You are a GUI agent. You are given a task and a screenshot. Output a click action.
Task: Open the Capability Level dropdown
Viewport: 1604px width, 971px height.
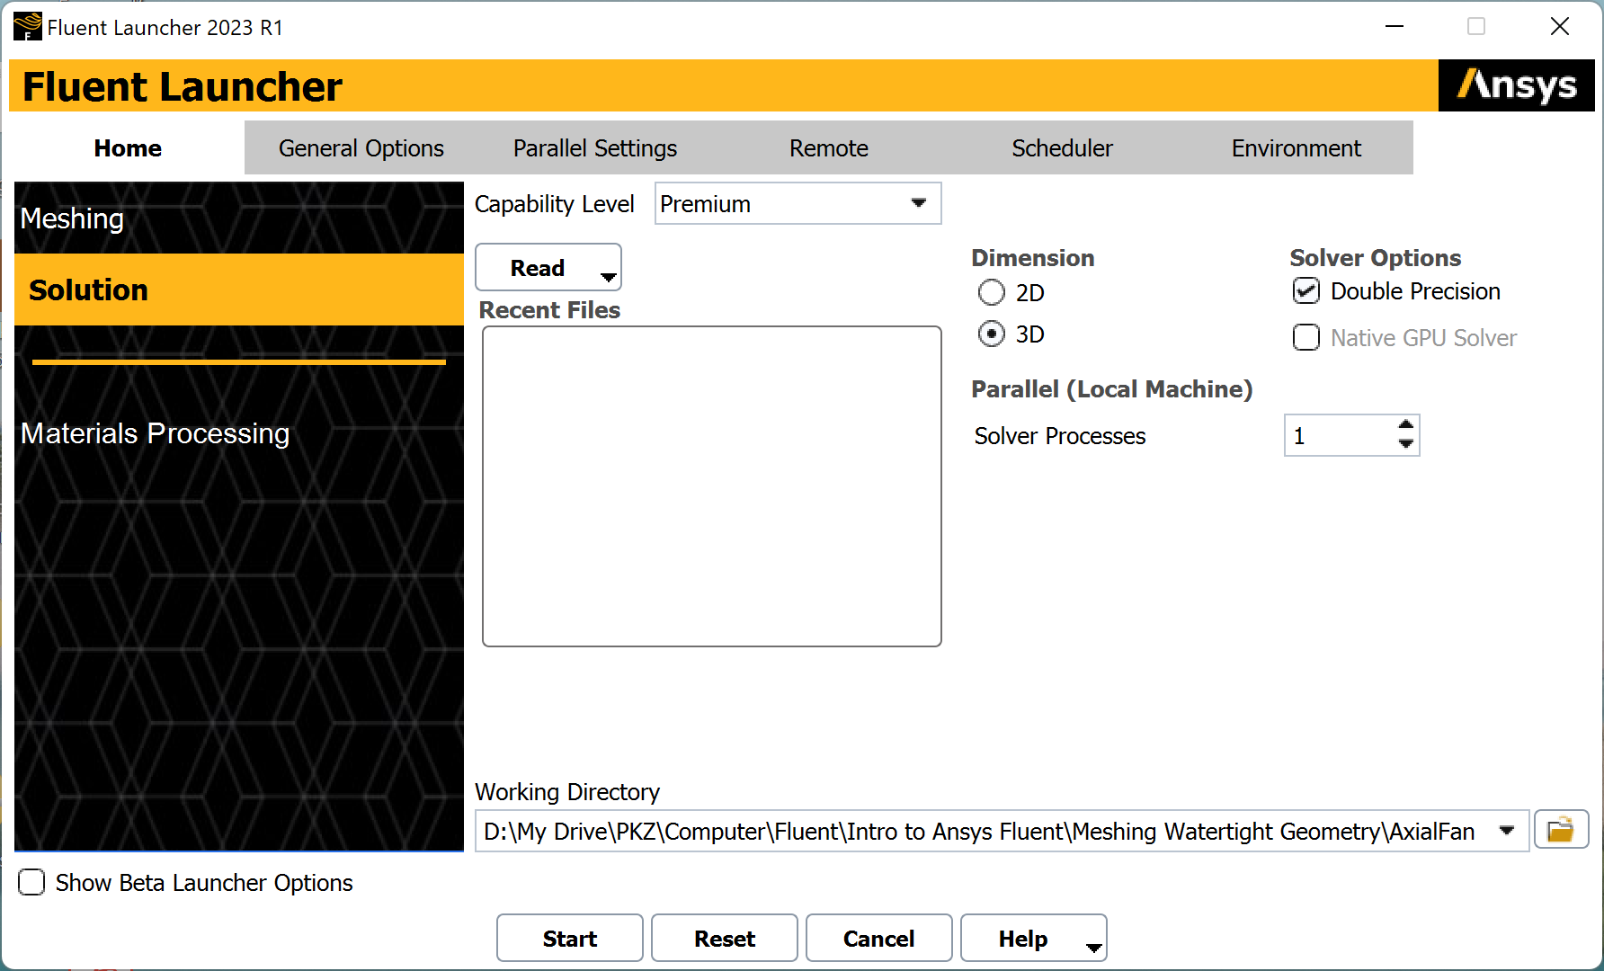(x=798, y=204)
